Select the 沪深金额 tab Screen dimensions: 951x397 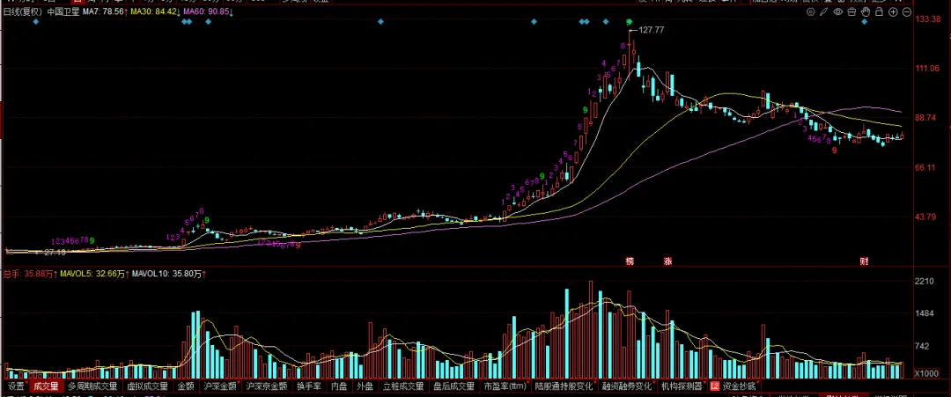[220, 386]
